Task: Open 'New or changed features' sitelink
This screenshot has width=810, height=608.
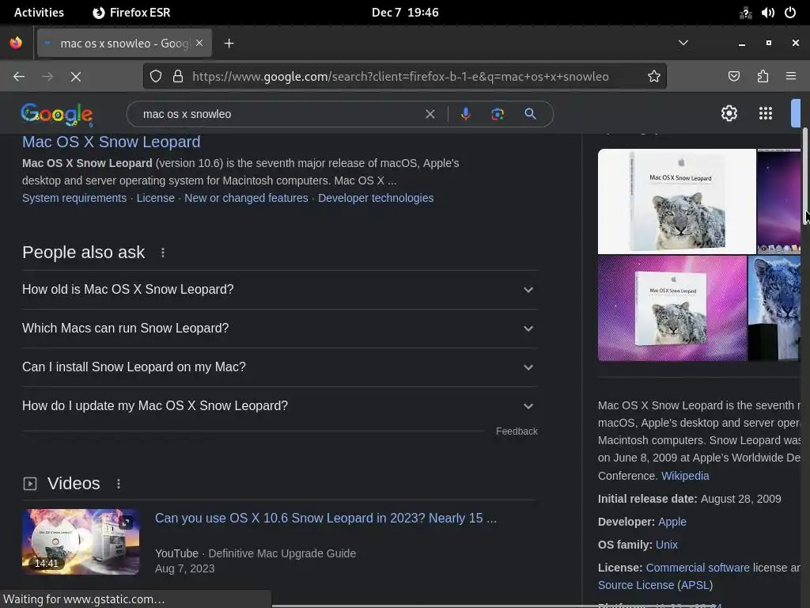Action: (x=246, y=198)
